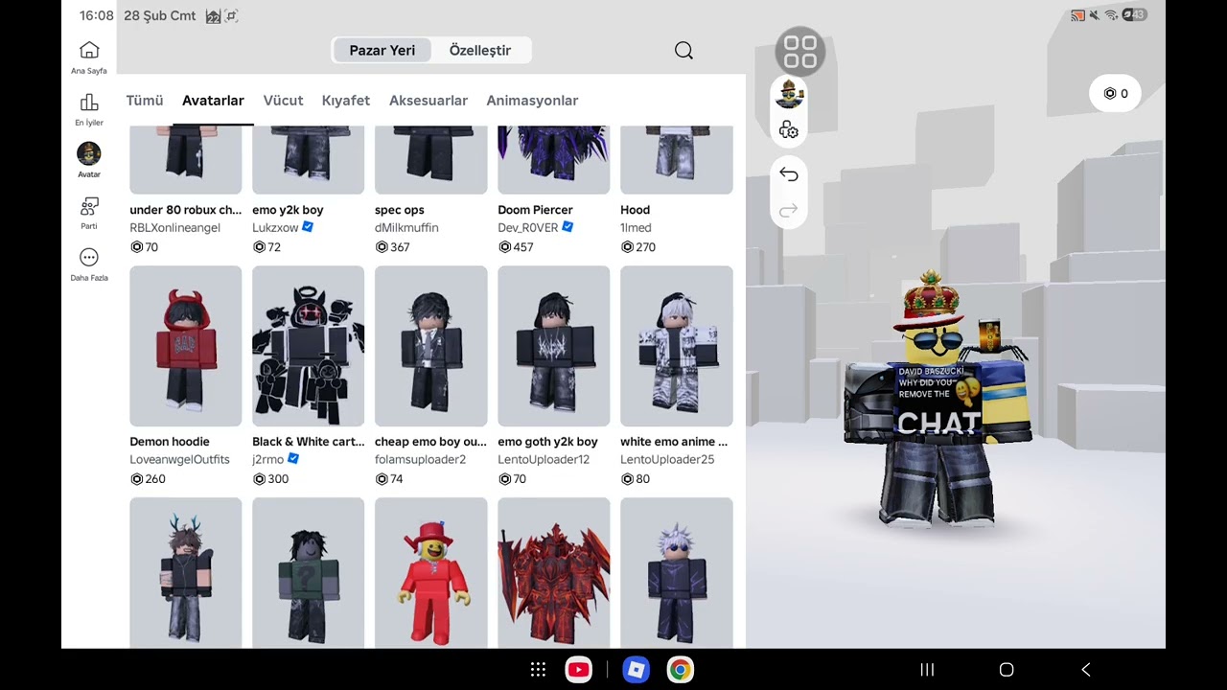Viewport: 1227px width, 690px height.
Task: Undo the last avatar change
Action: [789, 174]
